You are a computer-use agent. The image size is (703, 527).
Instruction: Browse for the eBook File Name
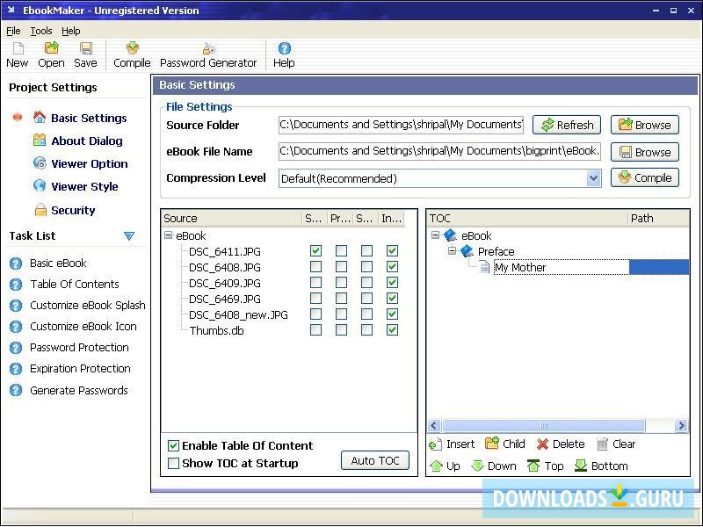point(645,152)
